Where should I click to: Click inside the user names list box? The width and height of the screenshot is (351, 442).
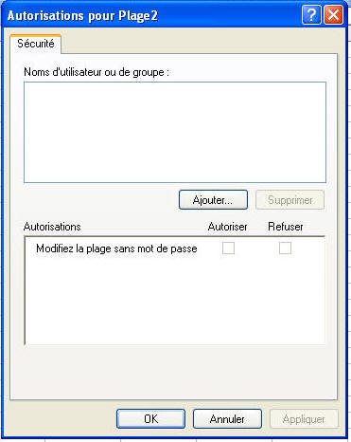tap(175, 133)
